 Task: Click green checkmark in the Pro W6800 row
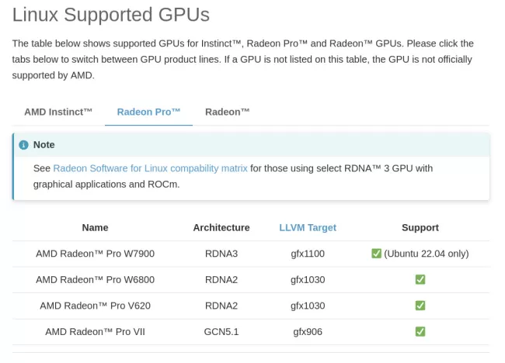(420, 279)
